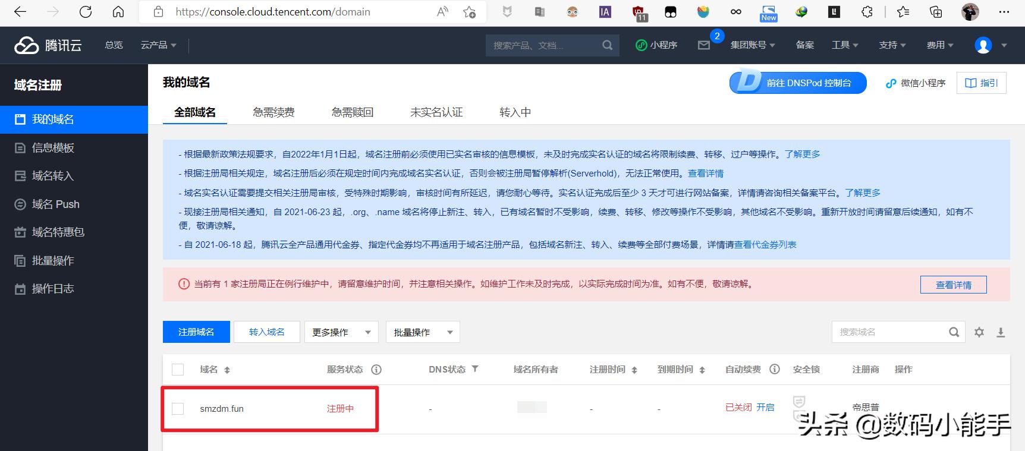Open the Tencent Cloud account avatar
The height and width of the screenshot is (451, 1025).
[983, 45]
